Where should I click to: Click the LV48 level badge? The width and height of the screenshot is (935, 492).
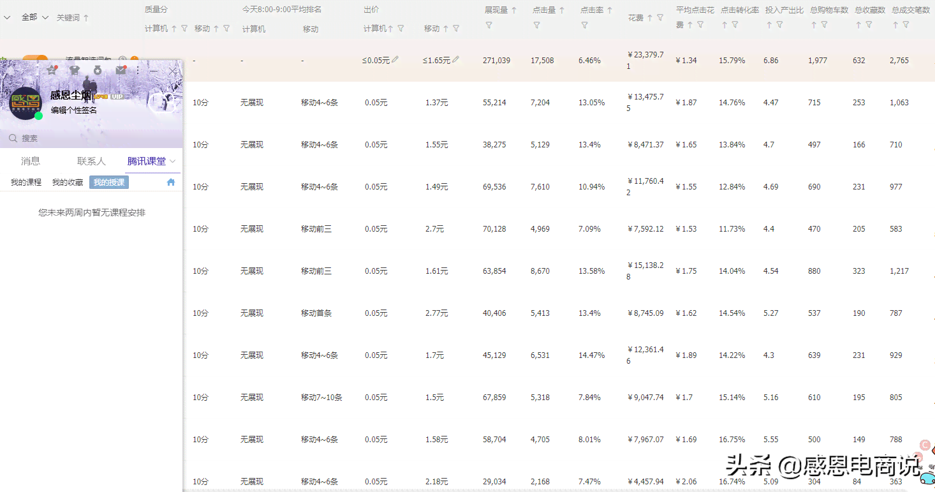tap(101, 96)
